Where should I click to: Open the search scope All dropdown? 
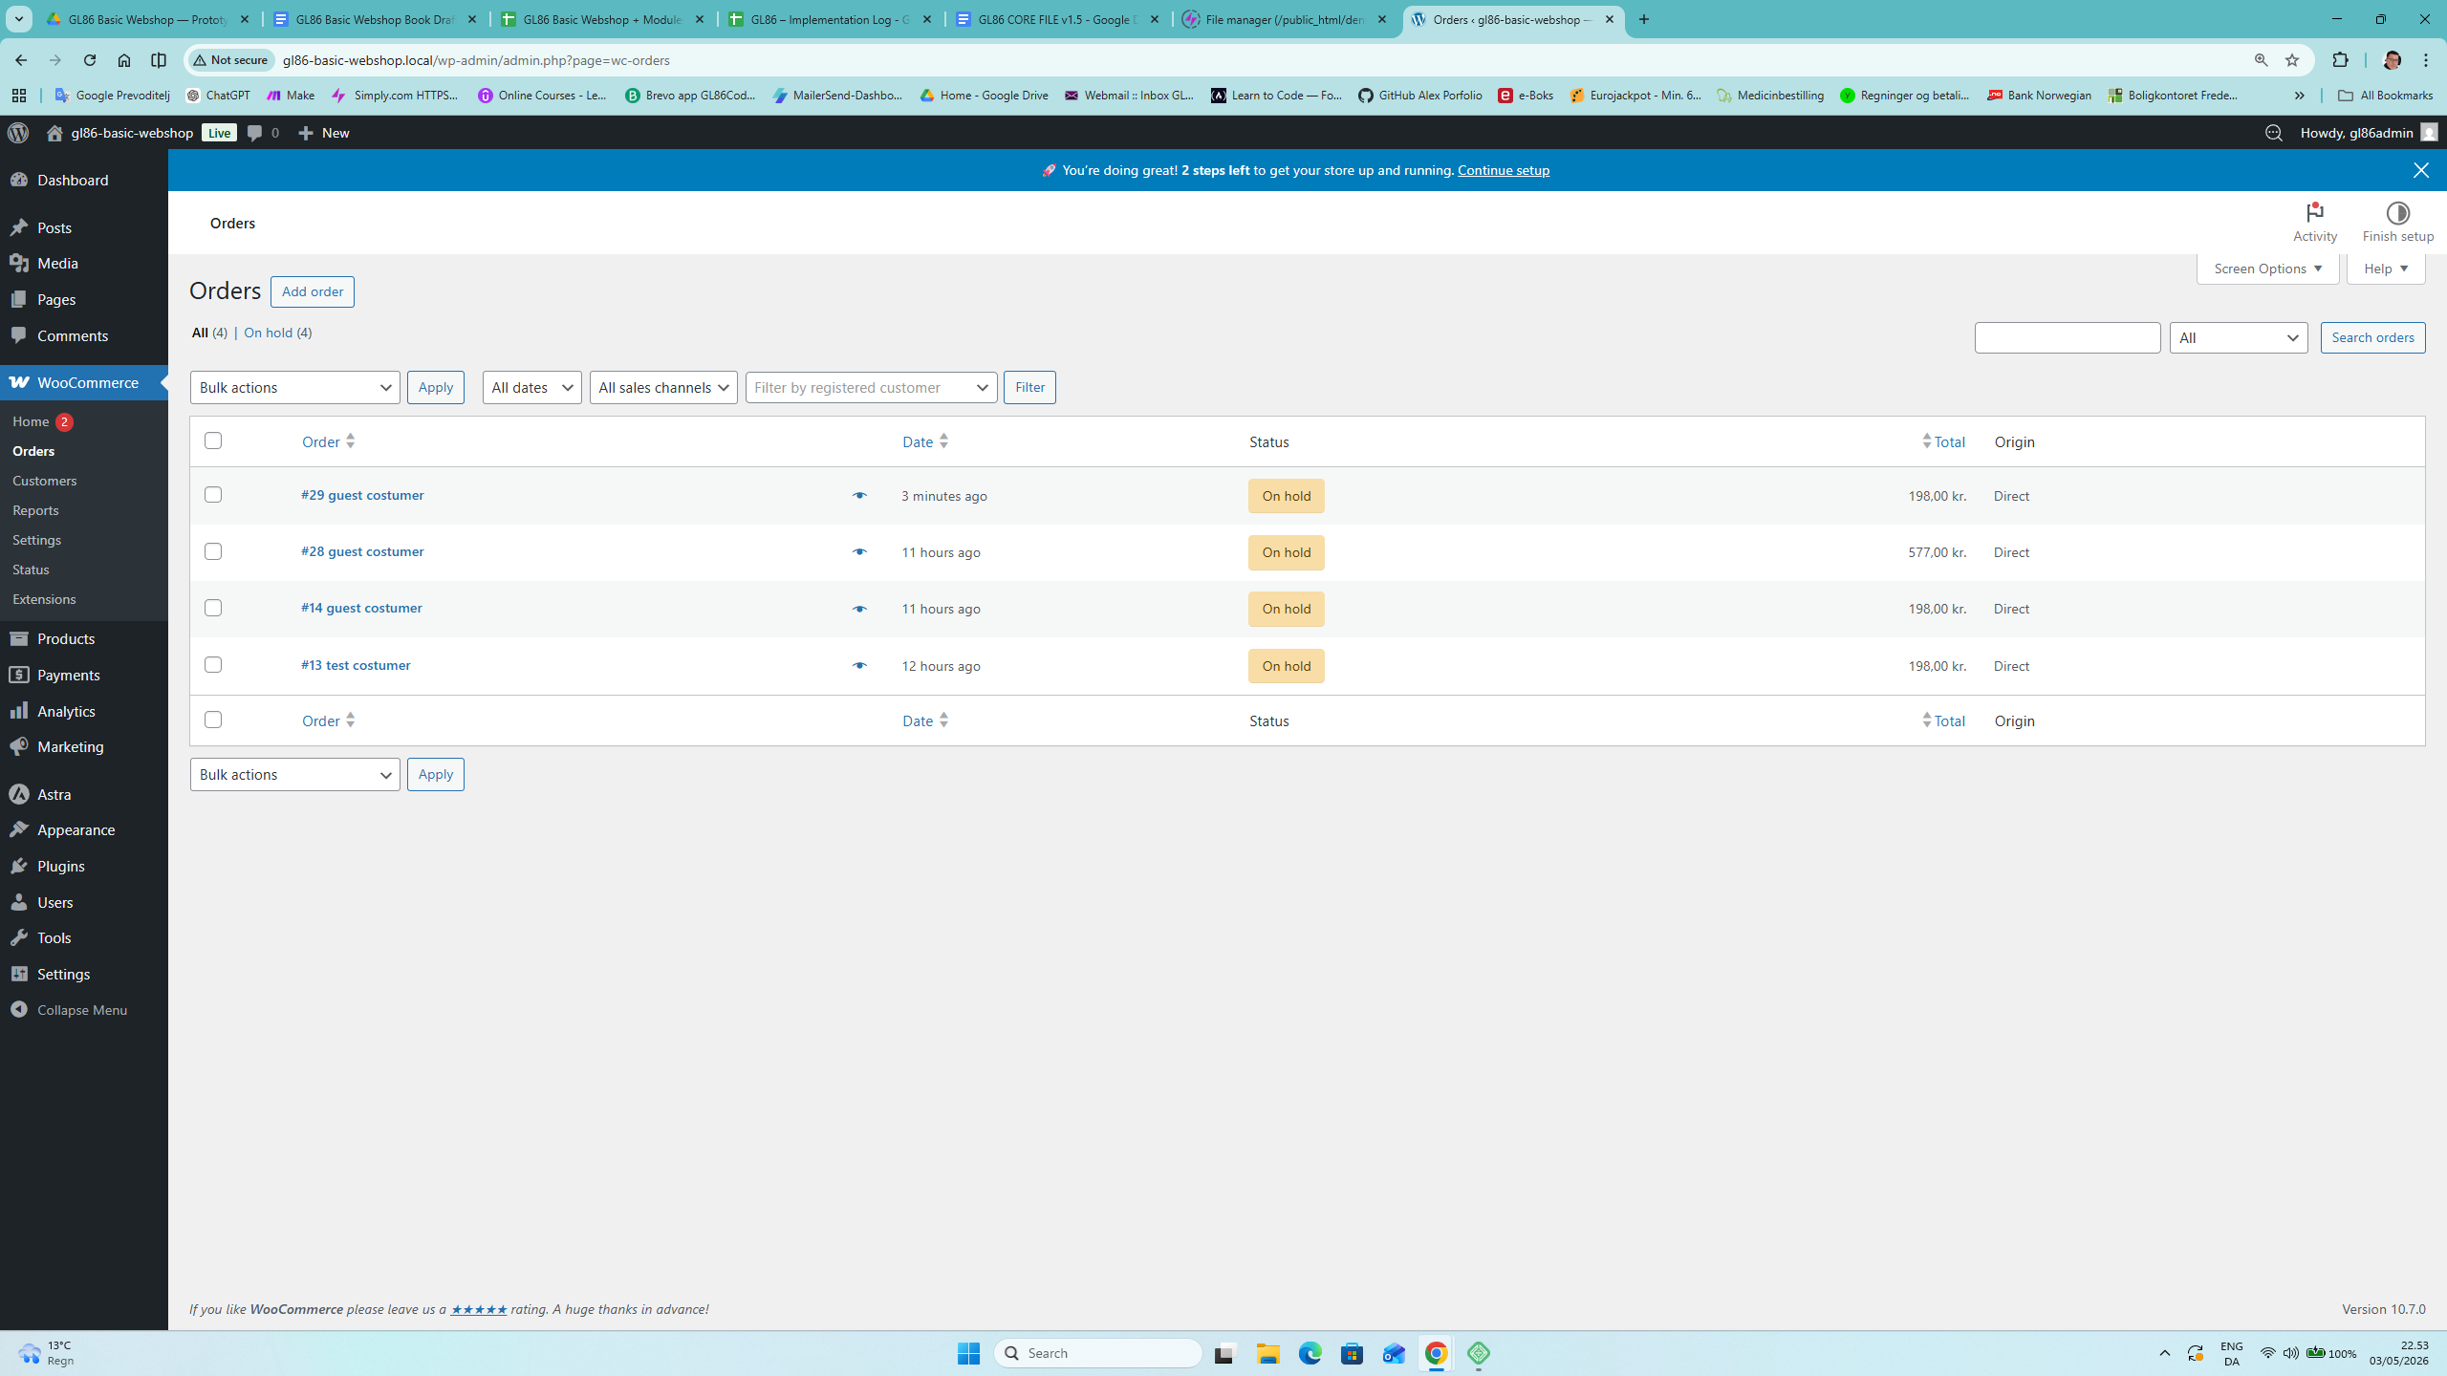pos(2238,337)
